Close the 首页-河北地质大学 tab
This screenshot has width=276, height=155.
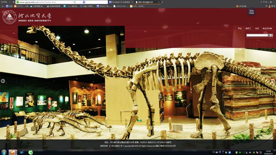[x=159, y=2]
